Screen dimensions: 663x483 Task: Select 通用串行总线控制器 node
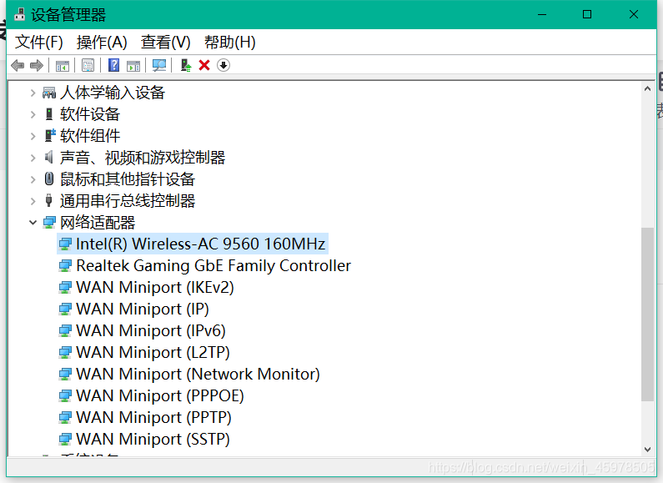click(x=128, y=201)
